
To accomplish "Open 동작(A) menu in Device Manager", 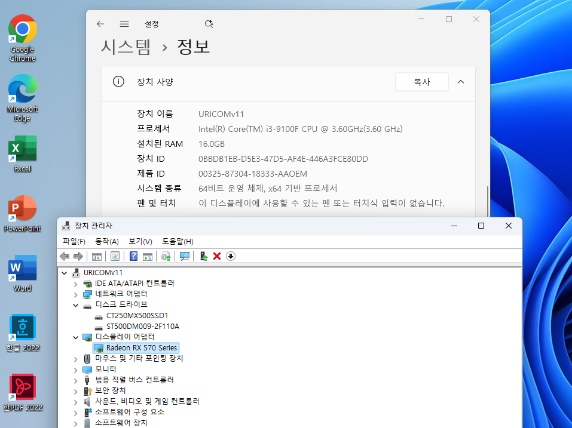I will 107,242.
